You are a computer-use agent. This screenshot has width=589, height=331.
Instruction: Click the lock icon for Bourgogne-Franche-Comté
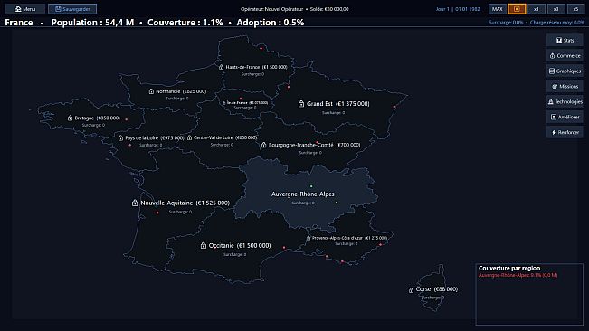[x=263, y=145]
